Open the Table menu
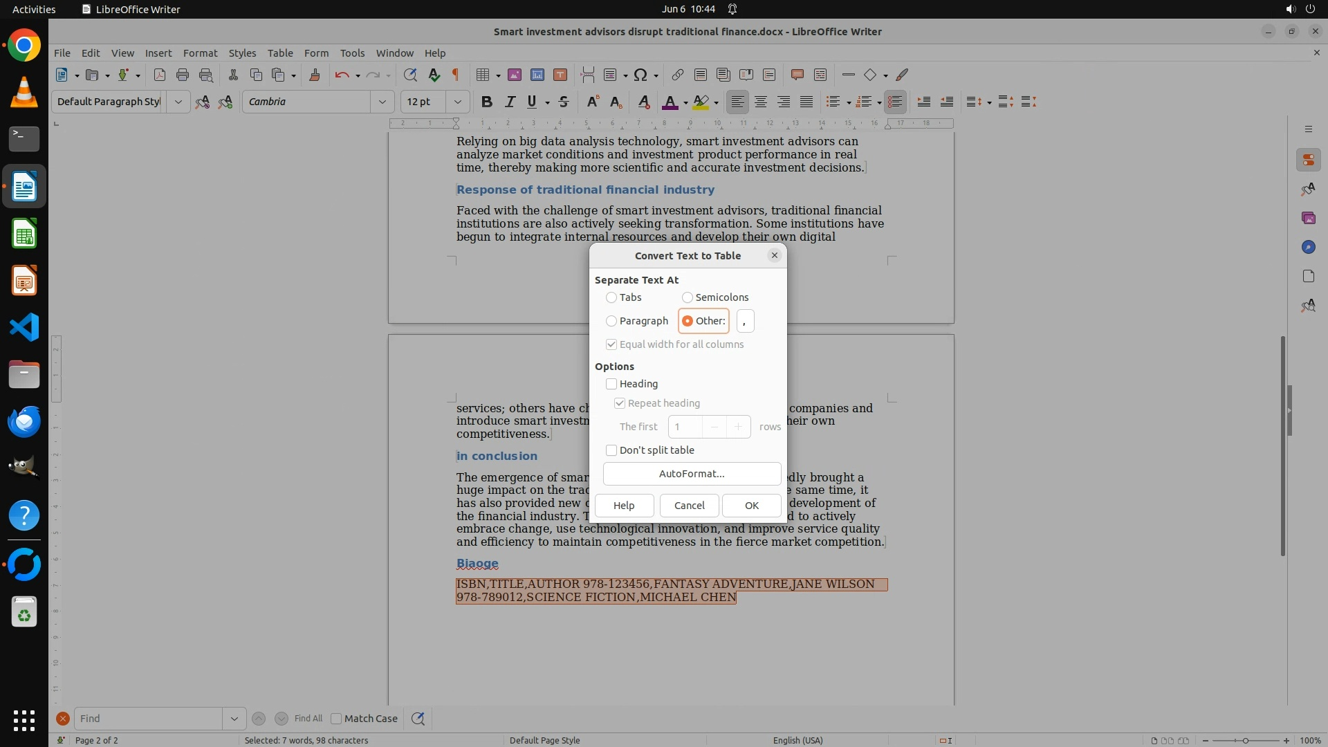Screen dimensions: 1328x747 [279, 53]
